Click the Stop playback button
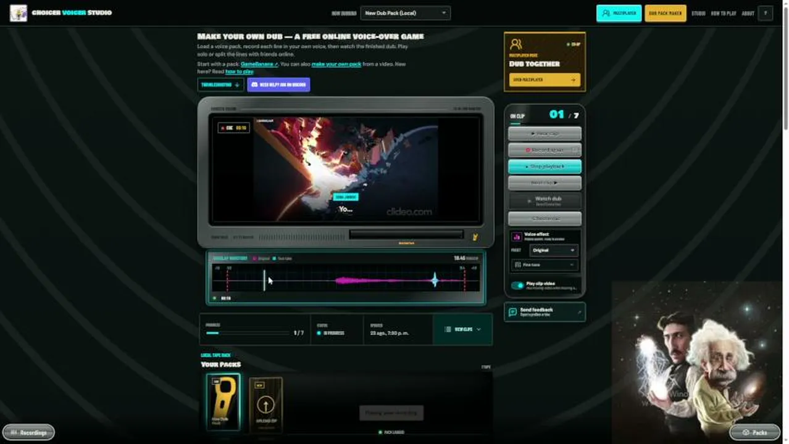 tap(545, 166)
